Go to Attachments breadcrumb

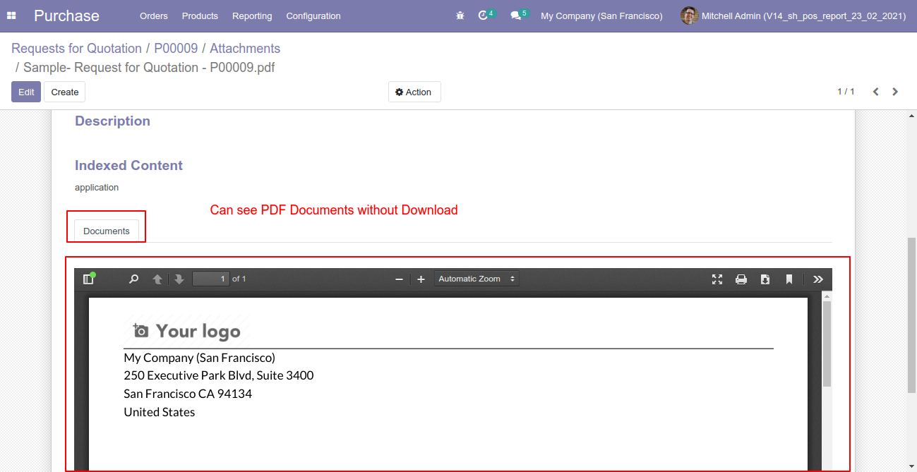pyautogui.click(x=245, y=48)
